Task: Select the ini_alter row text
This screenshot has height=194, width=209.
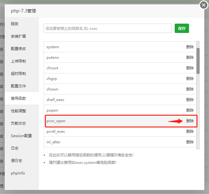Action: (53, 142)
